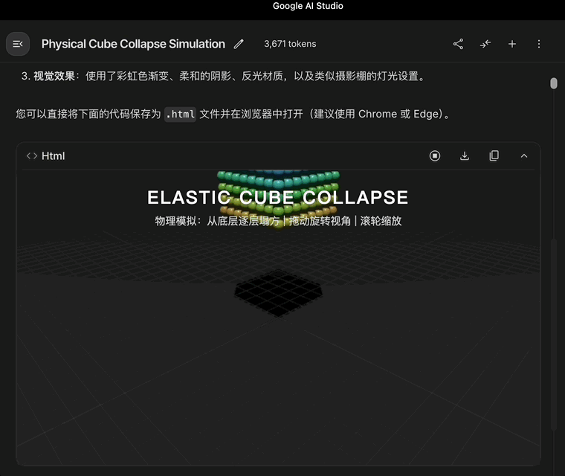Image resolution: width=565 pixels, height=476 pixels.
Task: Download the Html code block
Action: click(465, 155)
